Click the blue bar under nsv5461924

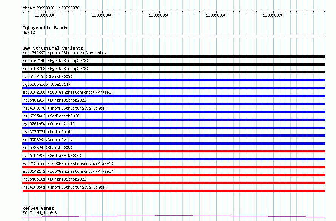[x=174, y=104]
